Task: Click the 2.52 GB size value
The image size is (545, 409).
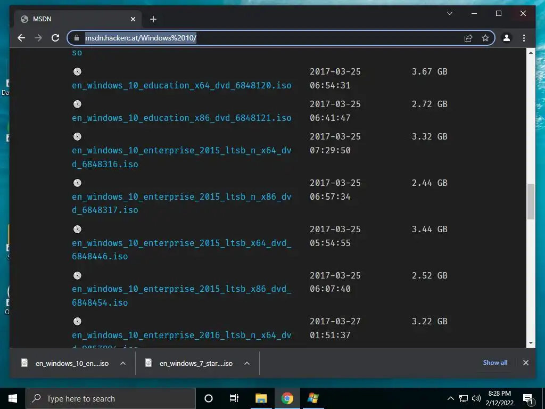Action: click(x=430, y=275)
